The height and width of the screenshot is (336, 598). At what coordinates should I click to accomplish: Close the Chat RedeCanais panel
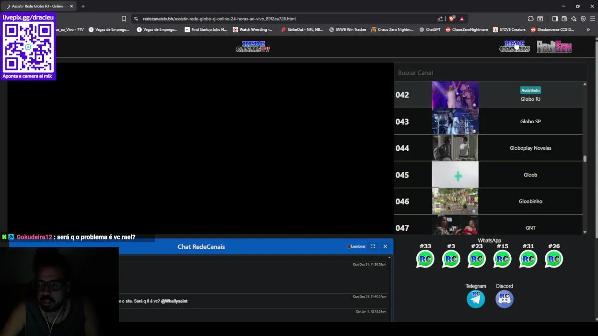[x=385, y=246]
